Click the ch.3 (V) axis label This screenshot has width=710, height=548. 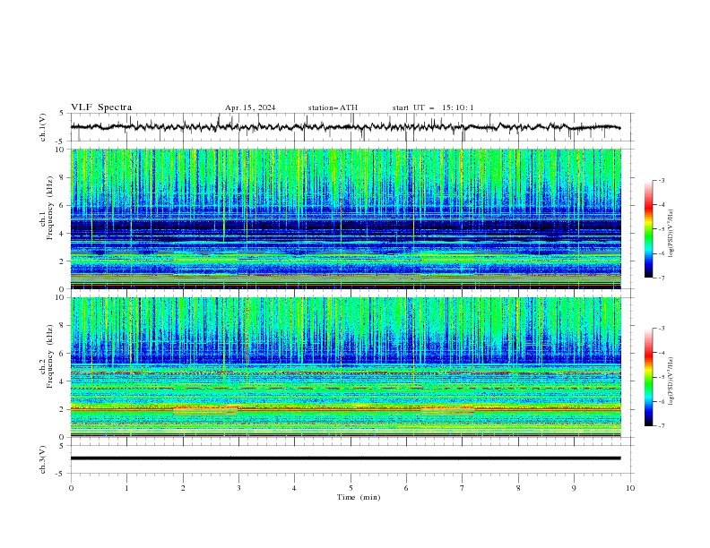43,459
